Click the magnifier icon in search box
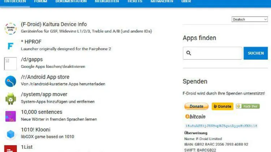Viewport: 271px width, 152px height. pos(189,53)
